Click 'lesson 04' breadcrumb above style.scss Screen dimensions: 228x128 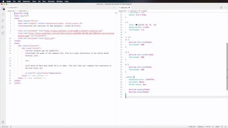pyautogui.click(x=122, y=11)
